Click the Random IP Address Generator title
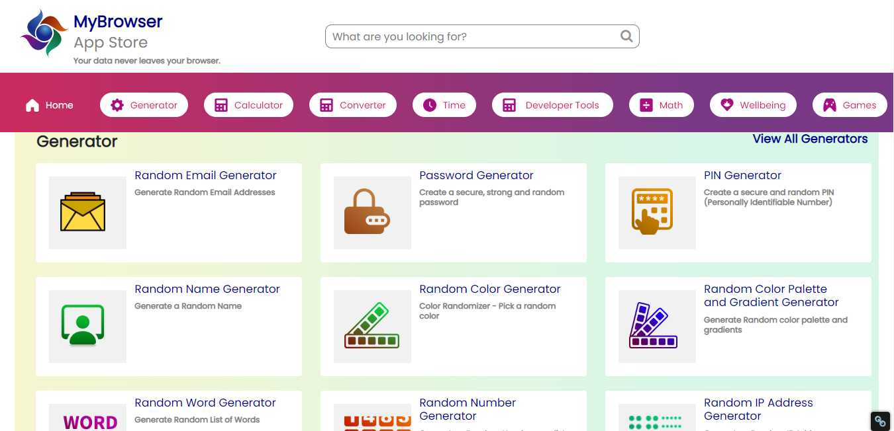 (758, 409)
